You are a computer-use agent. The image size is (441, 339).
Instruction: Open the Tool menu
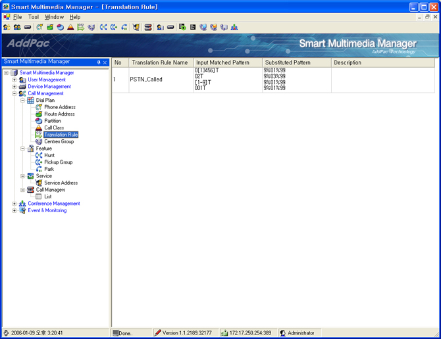click(x=33, y=17)
